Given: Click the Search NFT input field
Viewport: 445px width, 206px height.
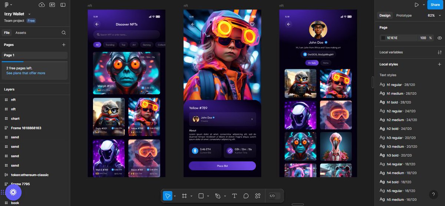Looking at the screenshot, I should pos(126,35).
